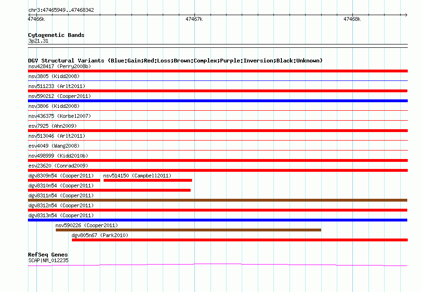Image resolution: width=421 pixels, height=292 pixels.
Task: Open the nsv590212 (Cooper2011) label
Action: 60,96
